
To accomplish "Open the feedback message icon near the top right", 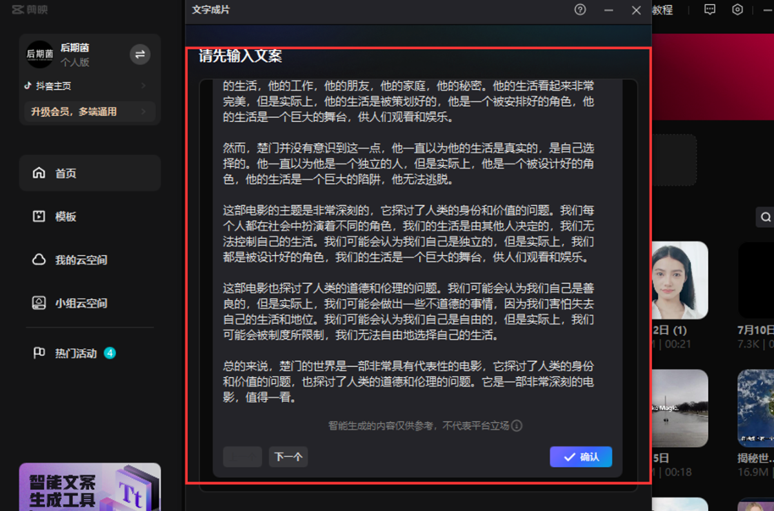I will [x=709, y=10].
